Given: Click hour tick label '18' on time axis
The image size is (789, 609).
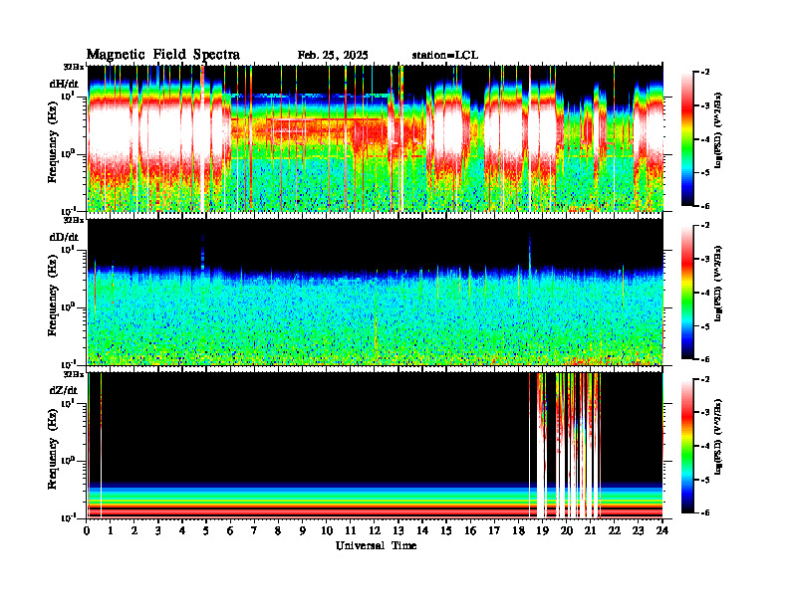Looking at the screenshot, I should coord(518,530).
